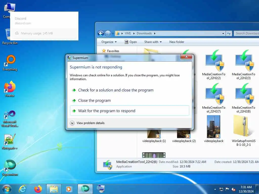Screen dimensions: 259x194
Task: Choose Check for a solution and close the program
Action: 129,90
